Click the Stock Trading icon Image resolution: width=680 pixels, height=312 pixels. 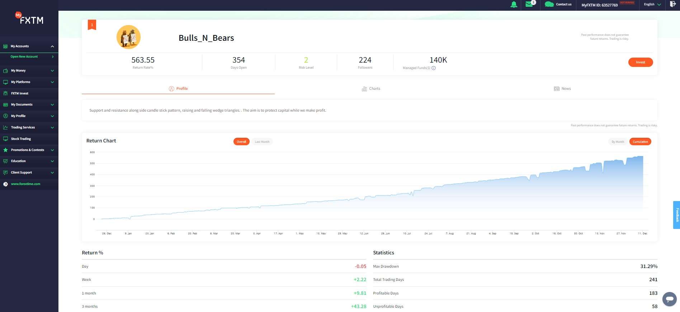coord(5,139)
